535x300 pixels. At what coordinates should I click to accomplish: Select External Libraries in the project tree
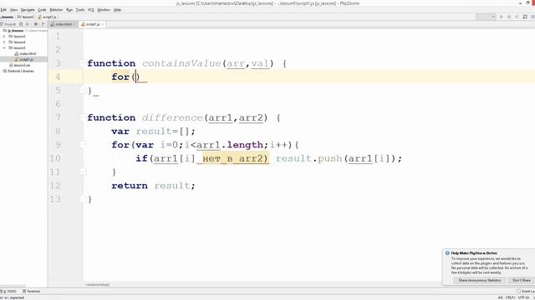coord(18,71)
